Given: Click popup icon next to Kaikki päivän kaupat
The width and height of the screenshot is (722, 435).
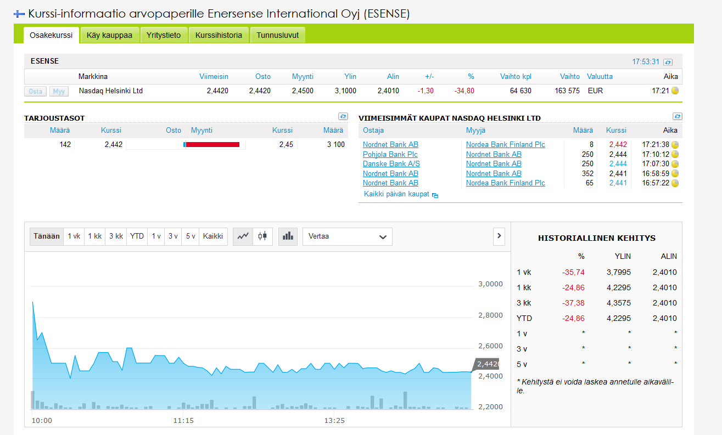Looking at the screenshot, I should point(435,195).
